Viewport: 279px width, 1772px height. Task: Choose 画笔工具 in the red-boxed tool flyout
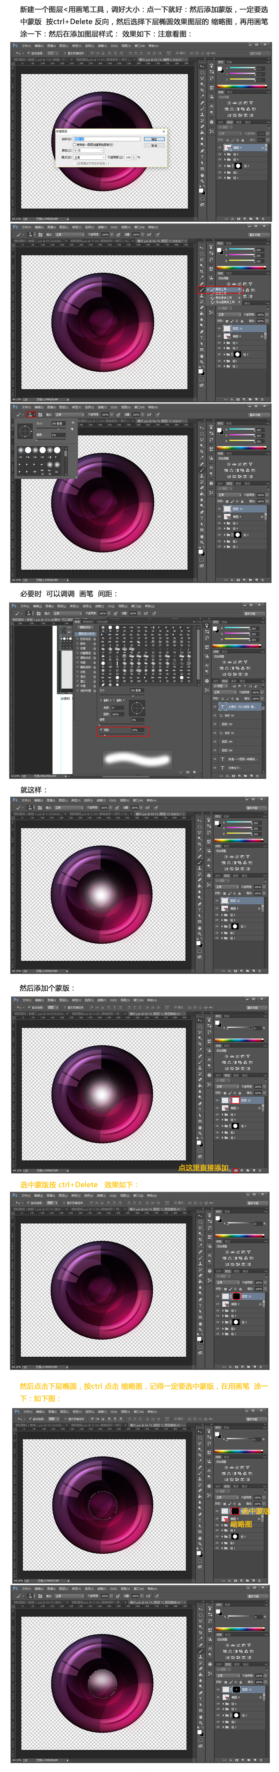(x=221, y=290)
